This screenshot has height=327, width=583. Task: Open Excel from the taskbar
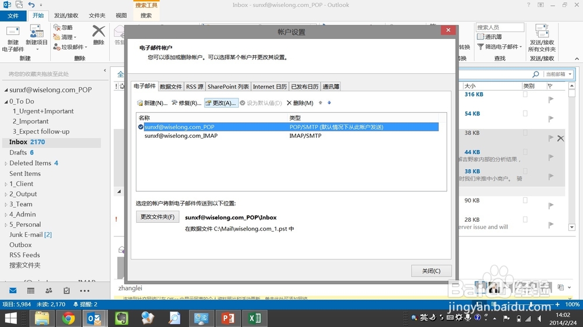coord(254,318)
